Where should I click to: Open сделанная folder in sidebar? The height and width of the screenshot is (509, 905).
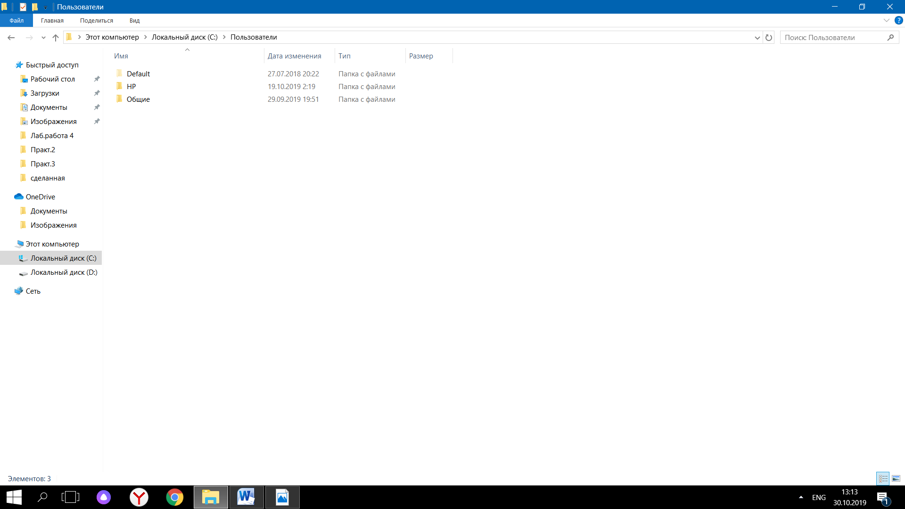48,178
